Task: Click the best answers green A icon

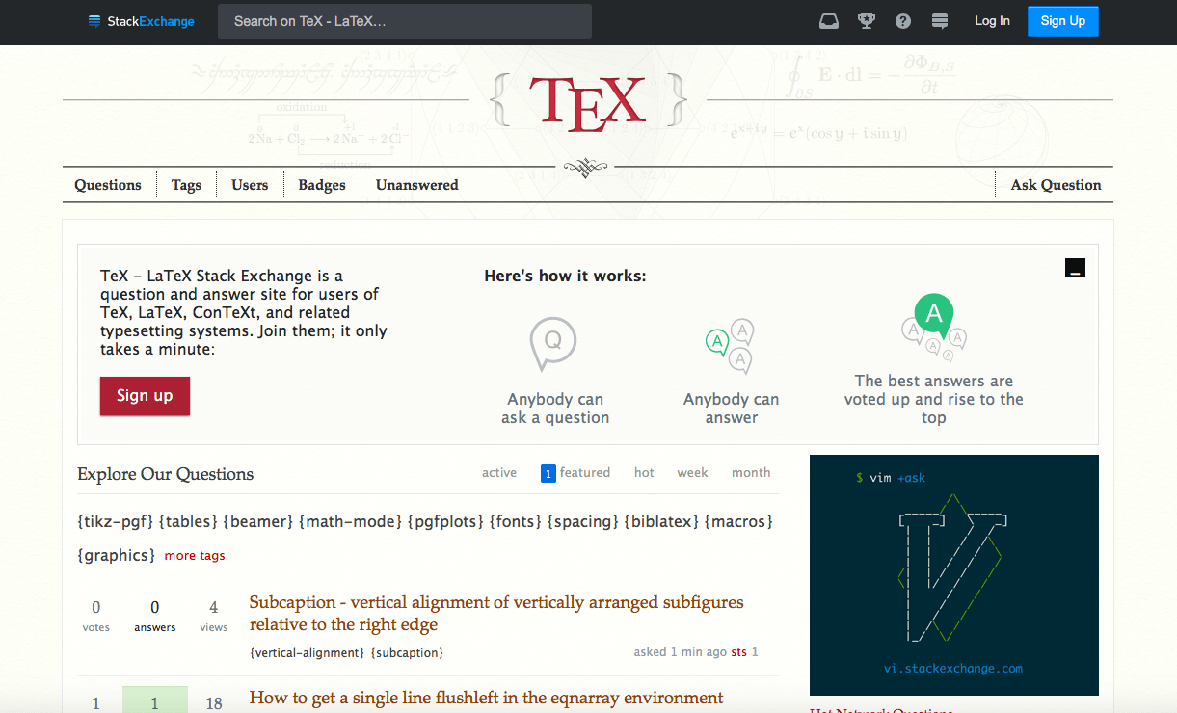Action: coord(933,327)
